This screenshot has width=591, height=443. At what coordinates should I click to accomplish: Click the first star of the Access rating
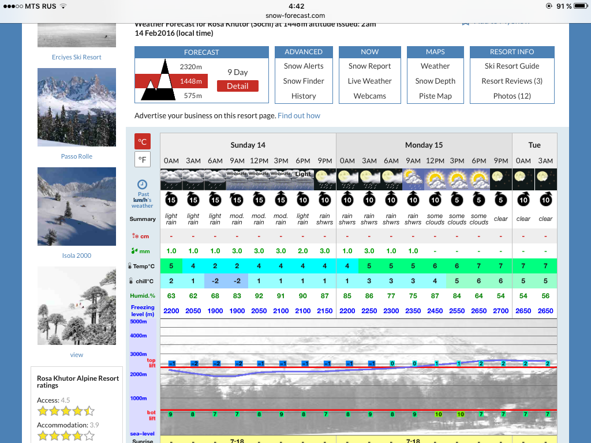43,411
